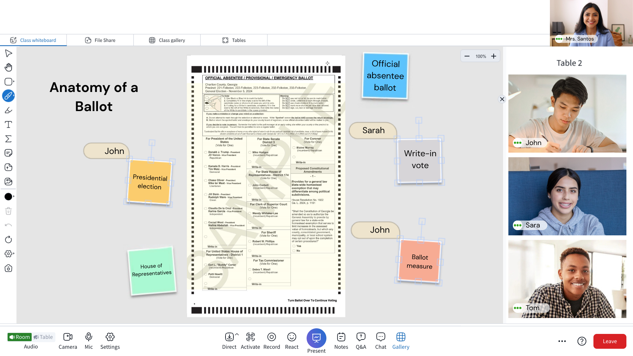This screenshot has width=633, height=356.
Task: Select the hand pan tool
Action: coord(9,67)
